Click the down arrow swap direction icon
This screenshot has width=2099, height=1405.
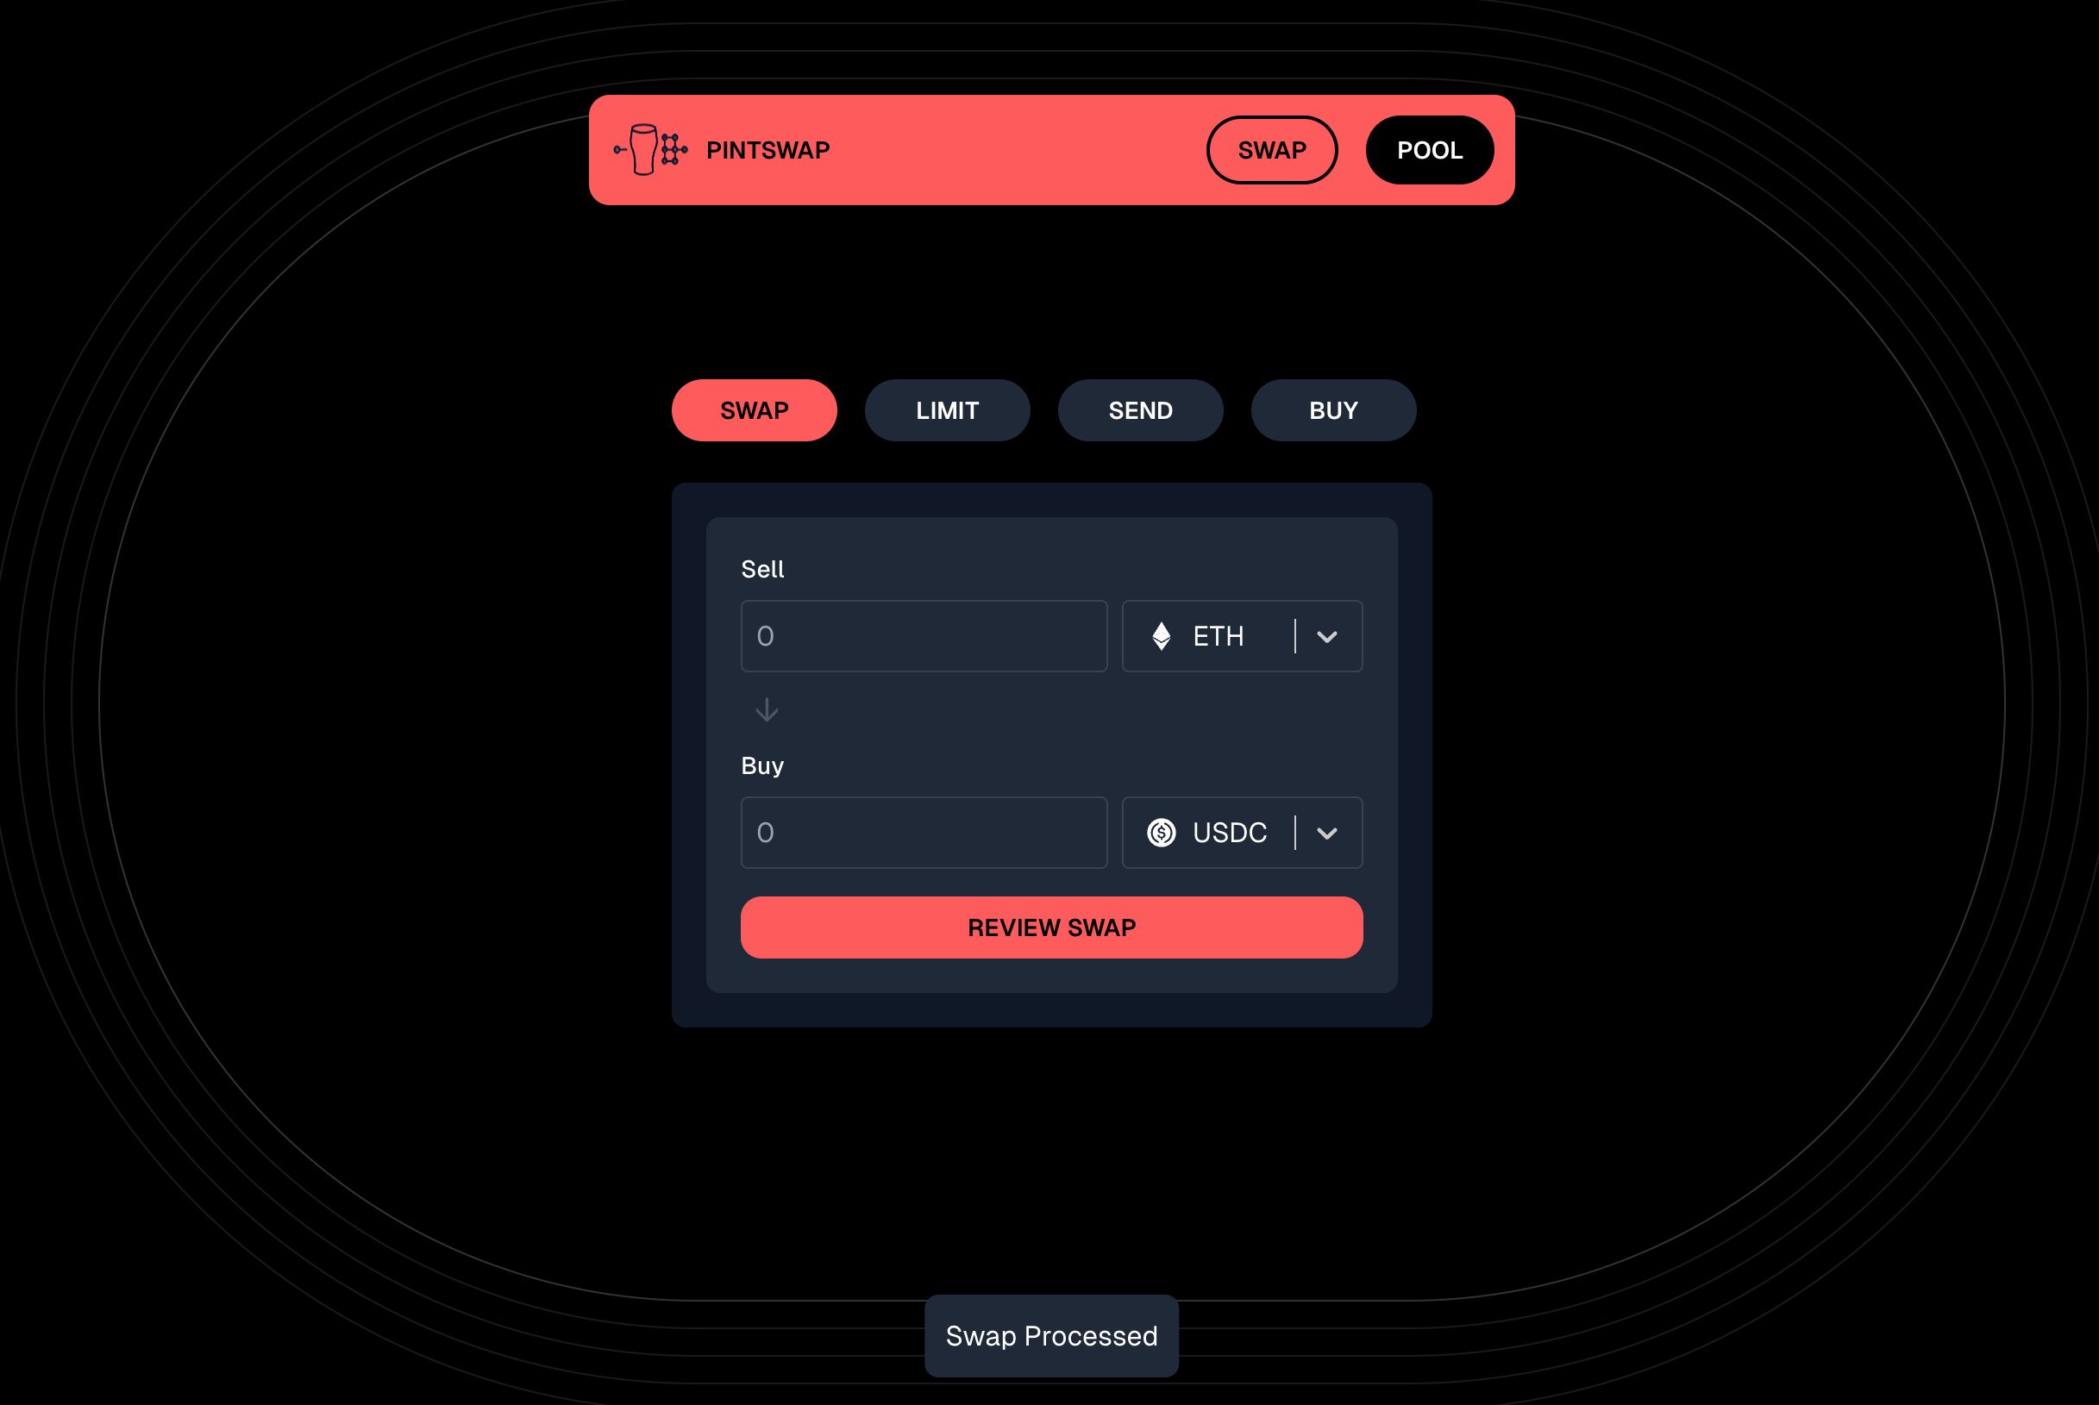pos(766,709)
